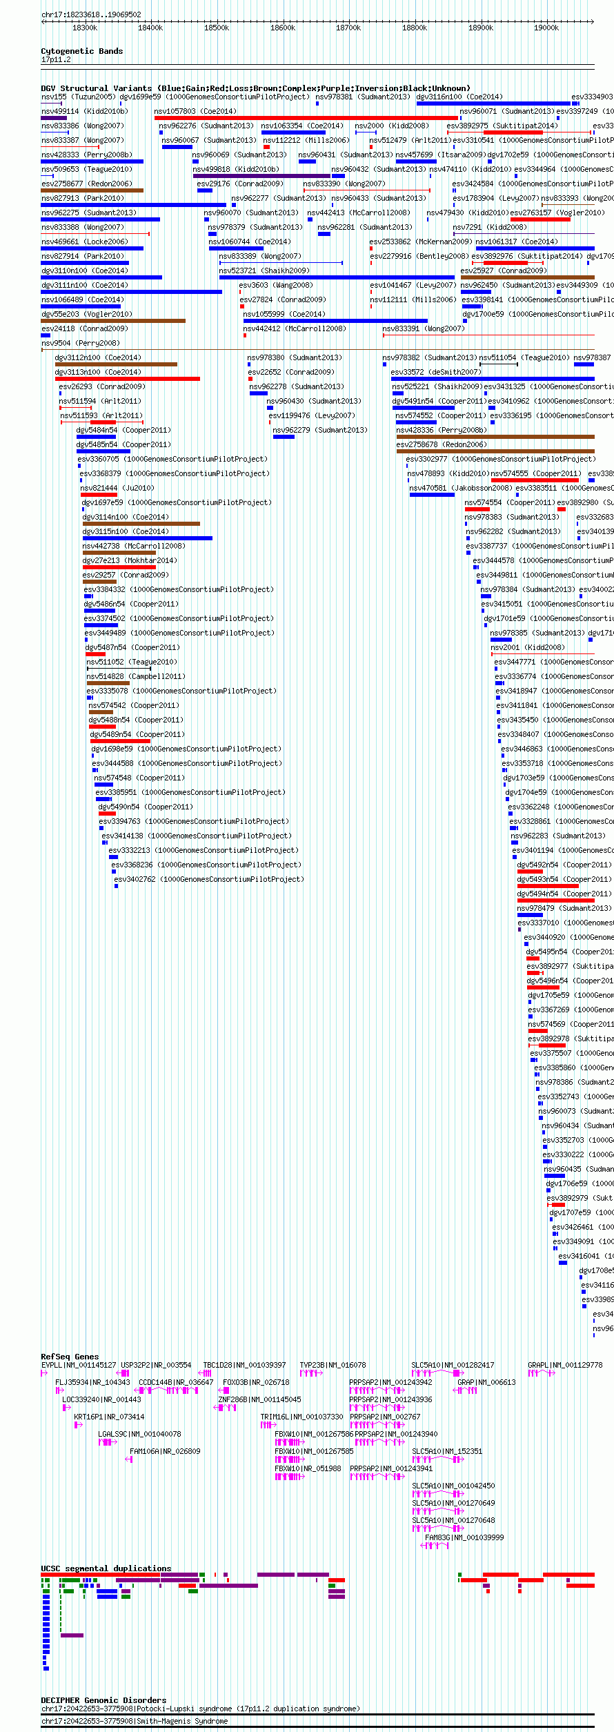The image size is (614, 1732).
Task: Open variant nsv470581 (Jakobsson2008)
Action: tap(461, 489)
